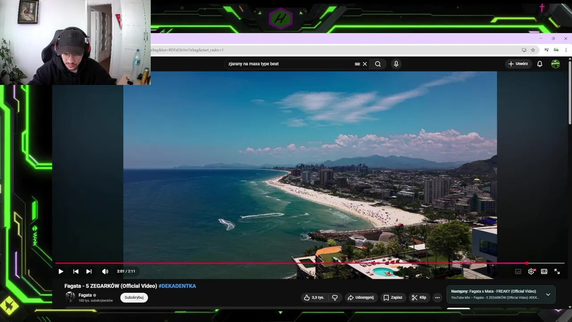Open the Fagata channel name link
The image size is (572, 322).
coord(85,295)
